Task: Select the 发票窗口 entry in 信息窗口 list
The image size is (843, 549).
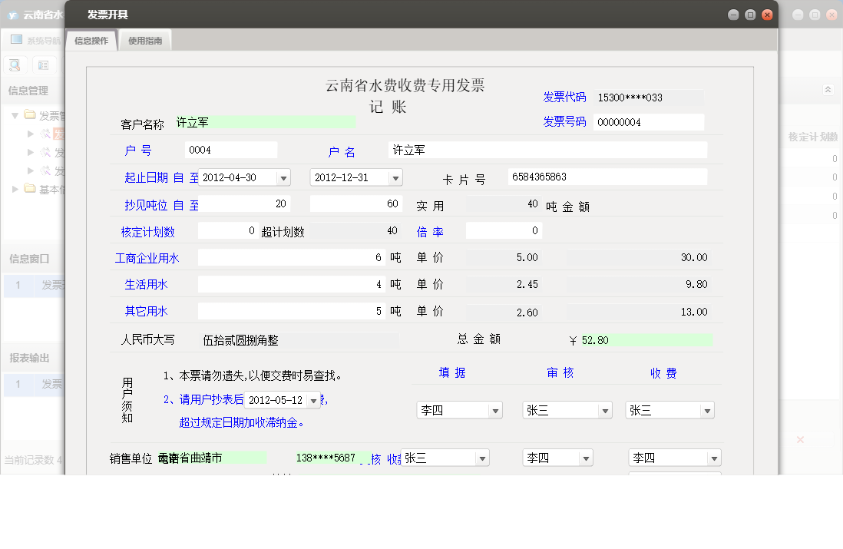Action: point(50,286)
